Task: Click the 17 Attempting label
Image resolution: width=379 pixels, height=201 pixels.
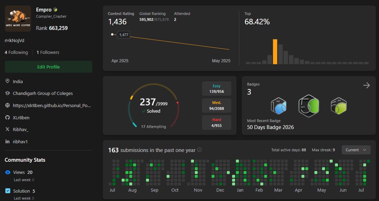Action: tap(154, 127)
